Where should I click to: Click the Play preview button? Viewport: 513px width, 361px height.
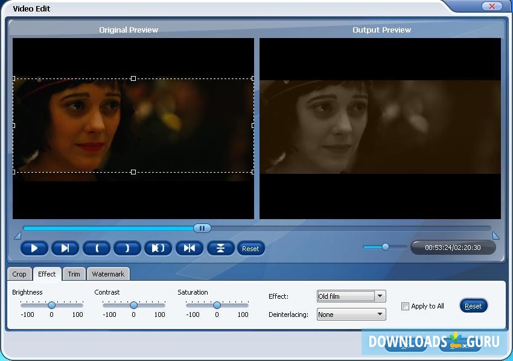click(x=34, y=248)
